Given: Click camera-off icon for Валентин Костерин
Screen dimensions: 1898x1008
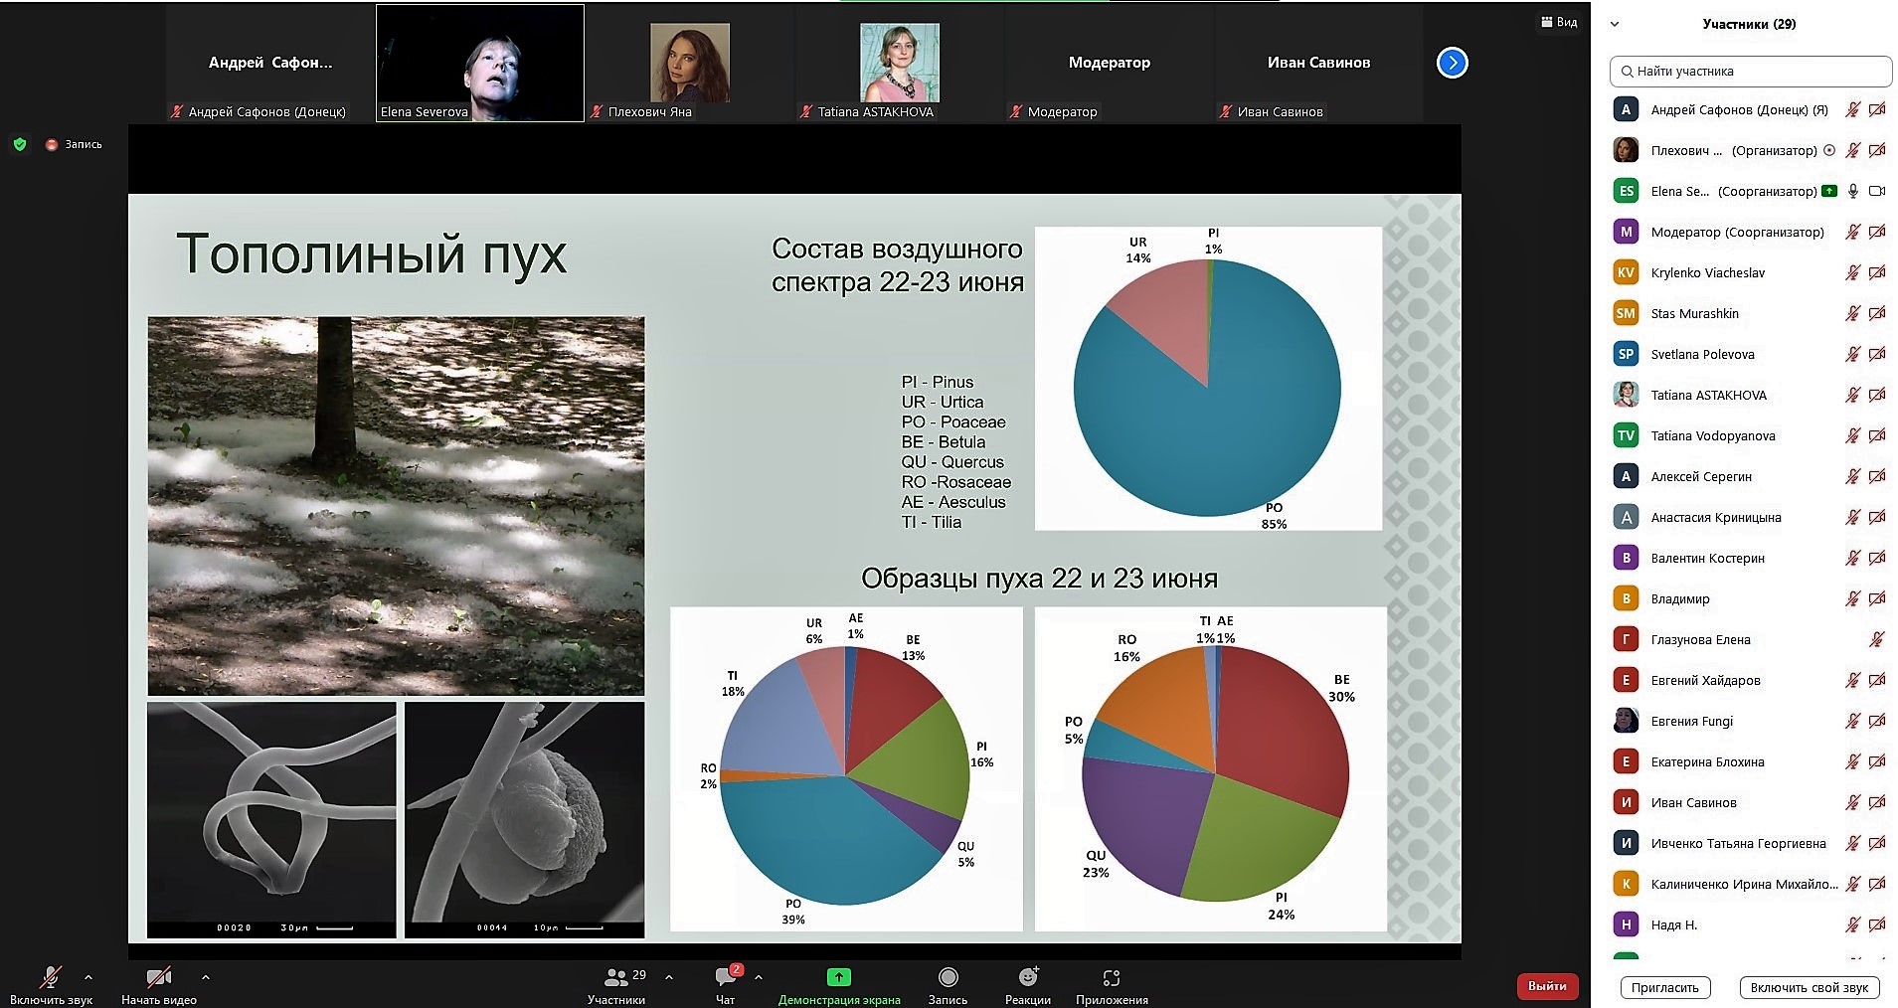Looking at the screenshot, I should 1877,559.
